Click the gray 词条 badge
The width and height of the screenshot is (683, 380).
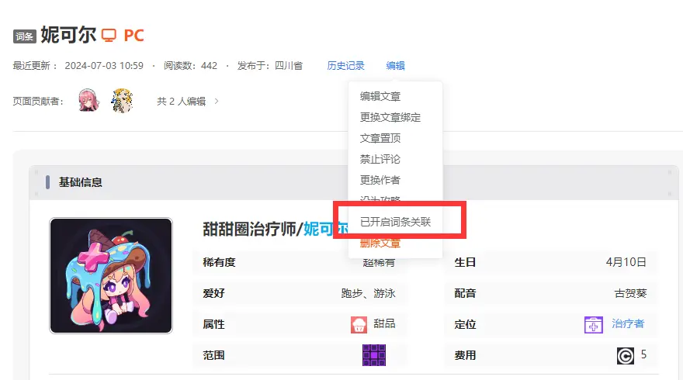pos(25,36)
